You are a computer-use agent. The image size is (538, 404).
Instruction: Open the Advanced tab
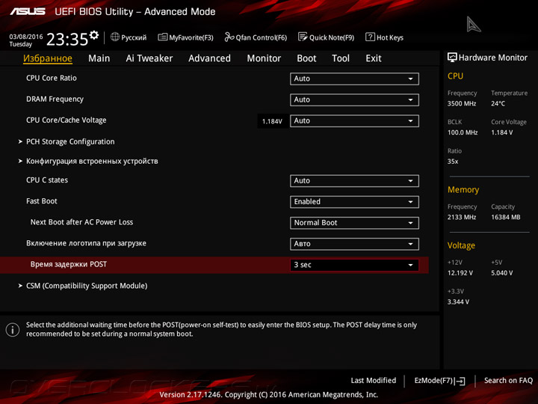coord(210,58)
